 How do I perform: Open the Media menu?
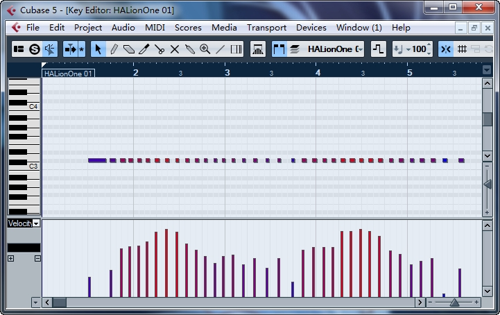click(224, 28)
